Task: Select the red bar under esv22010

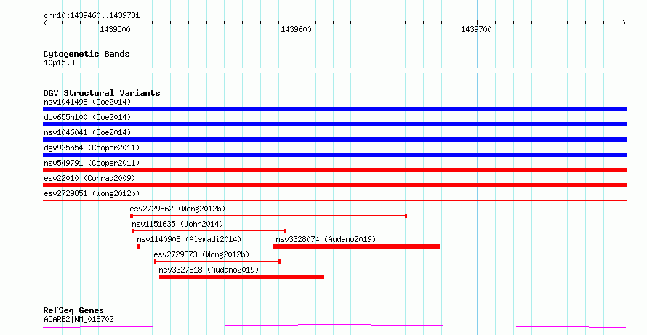Action: point(334,185)
